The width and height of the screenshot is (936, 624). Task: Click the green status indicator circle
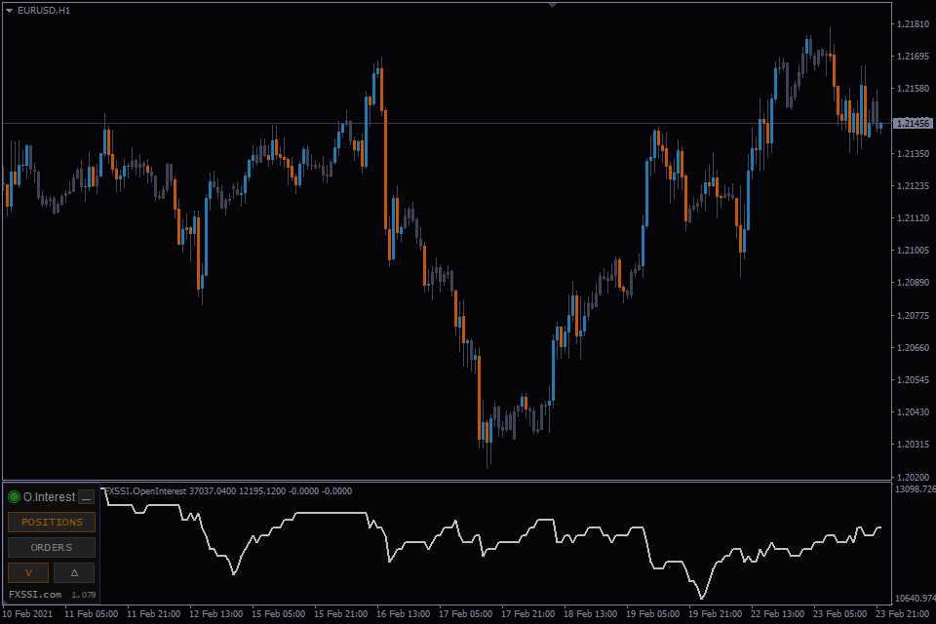(x=15, y=497)
